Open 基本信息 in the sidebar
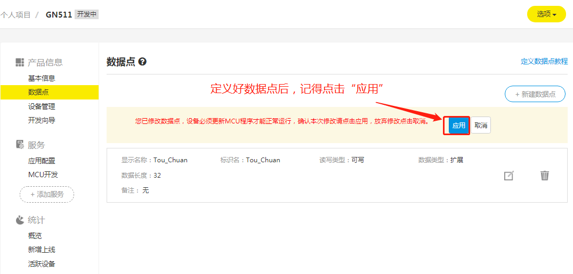The width and height of the screenshot is (573, 274). tap(42, 78)
